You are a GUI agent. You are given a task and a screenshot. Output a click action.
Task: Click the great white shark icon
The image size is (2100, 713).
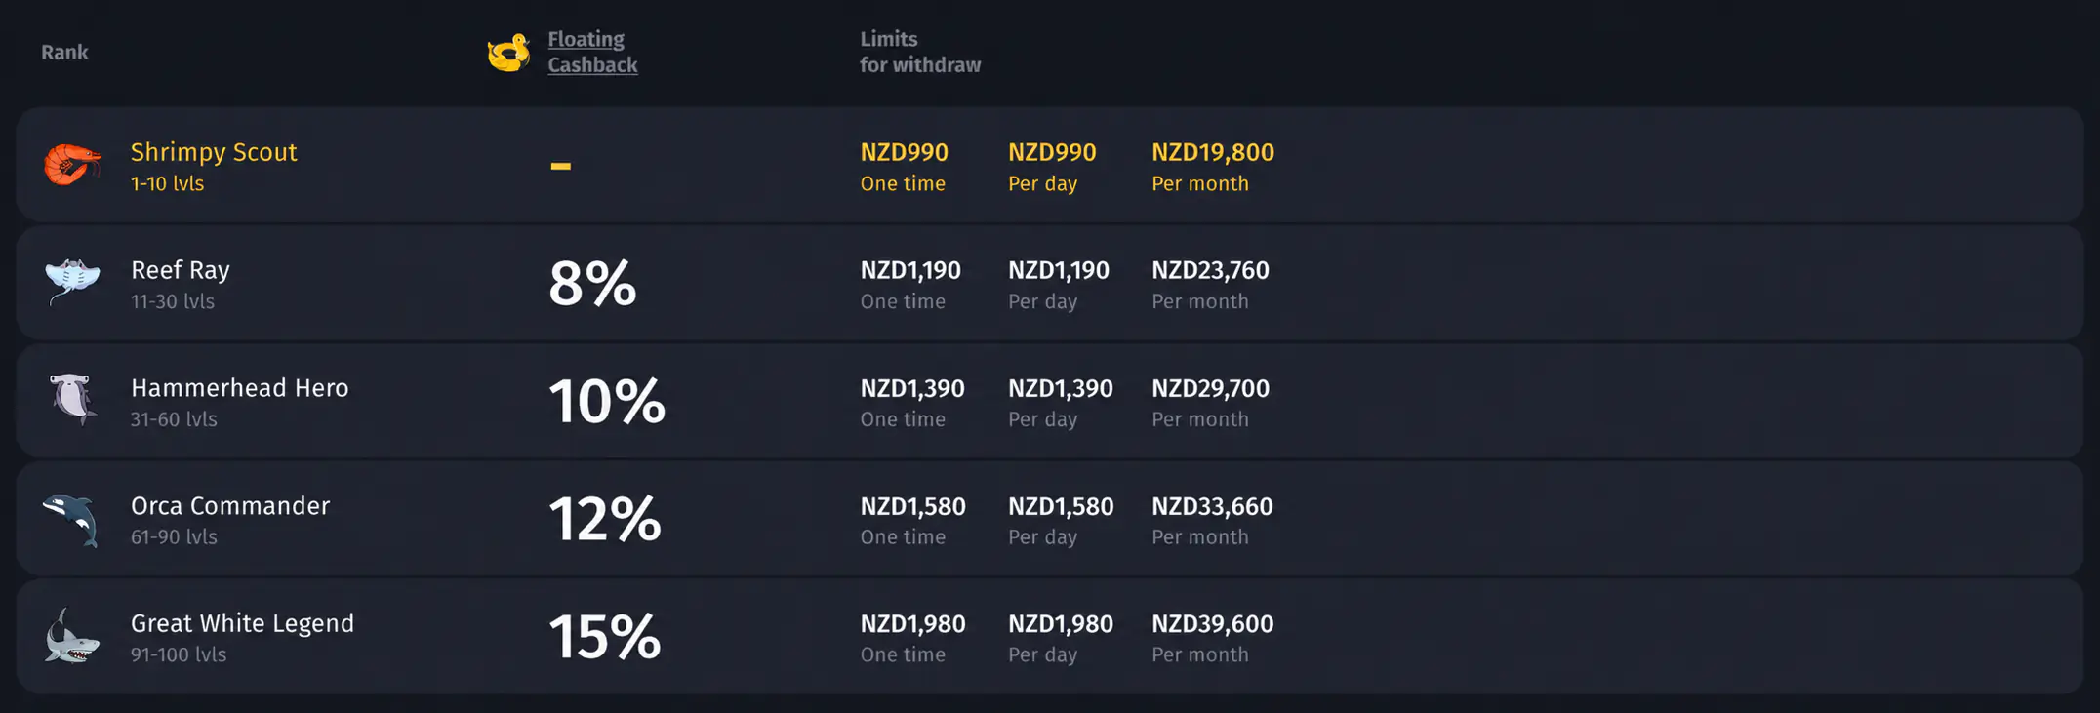pos(72,636)
